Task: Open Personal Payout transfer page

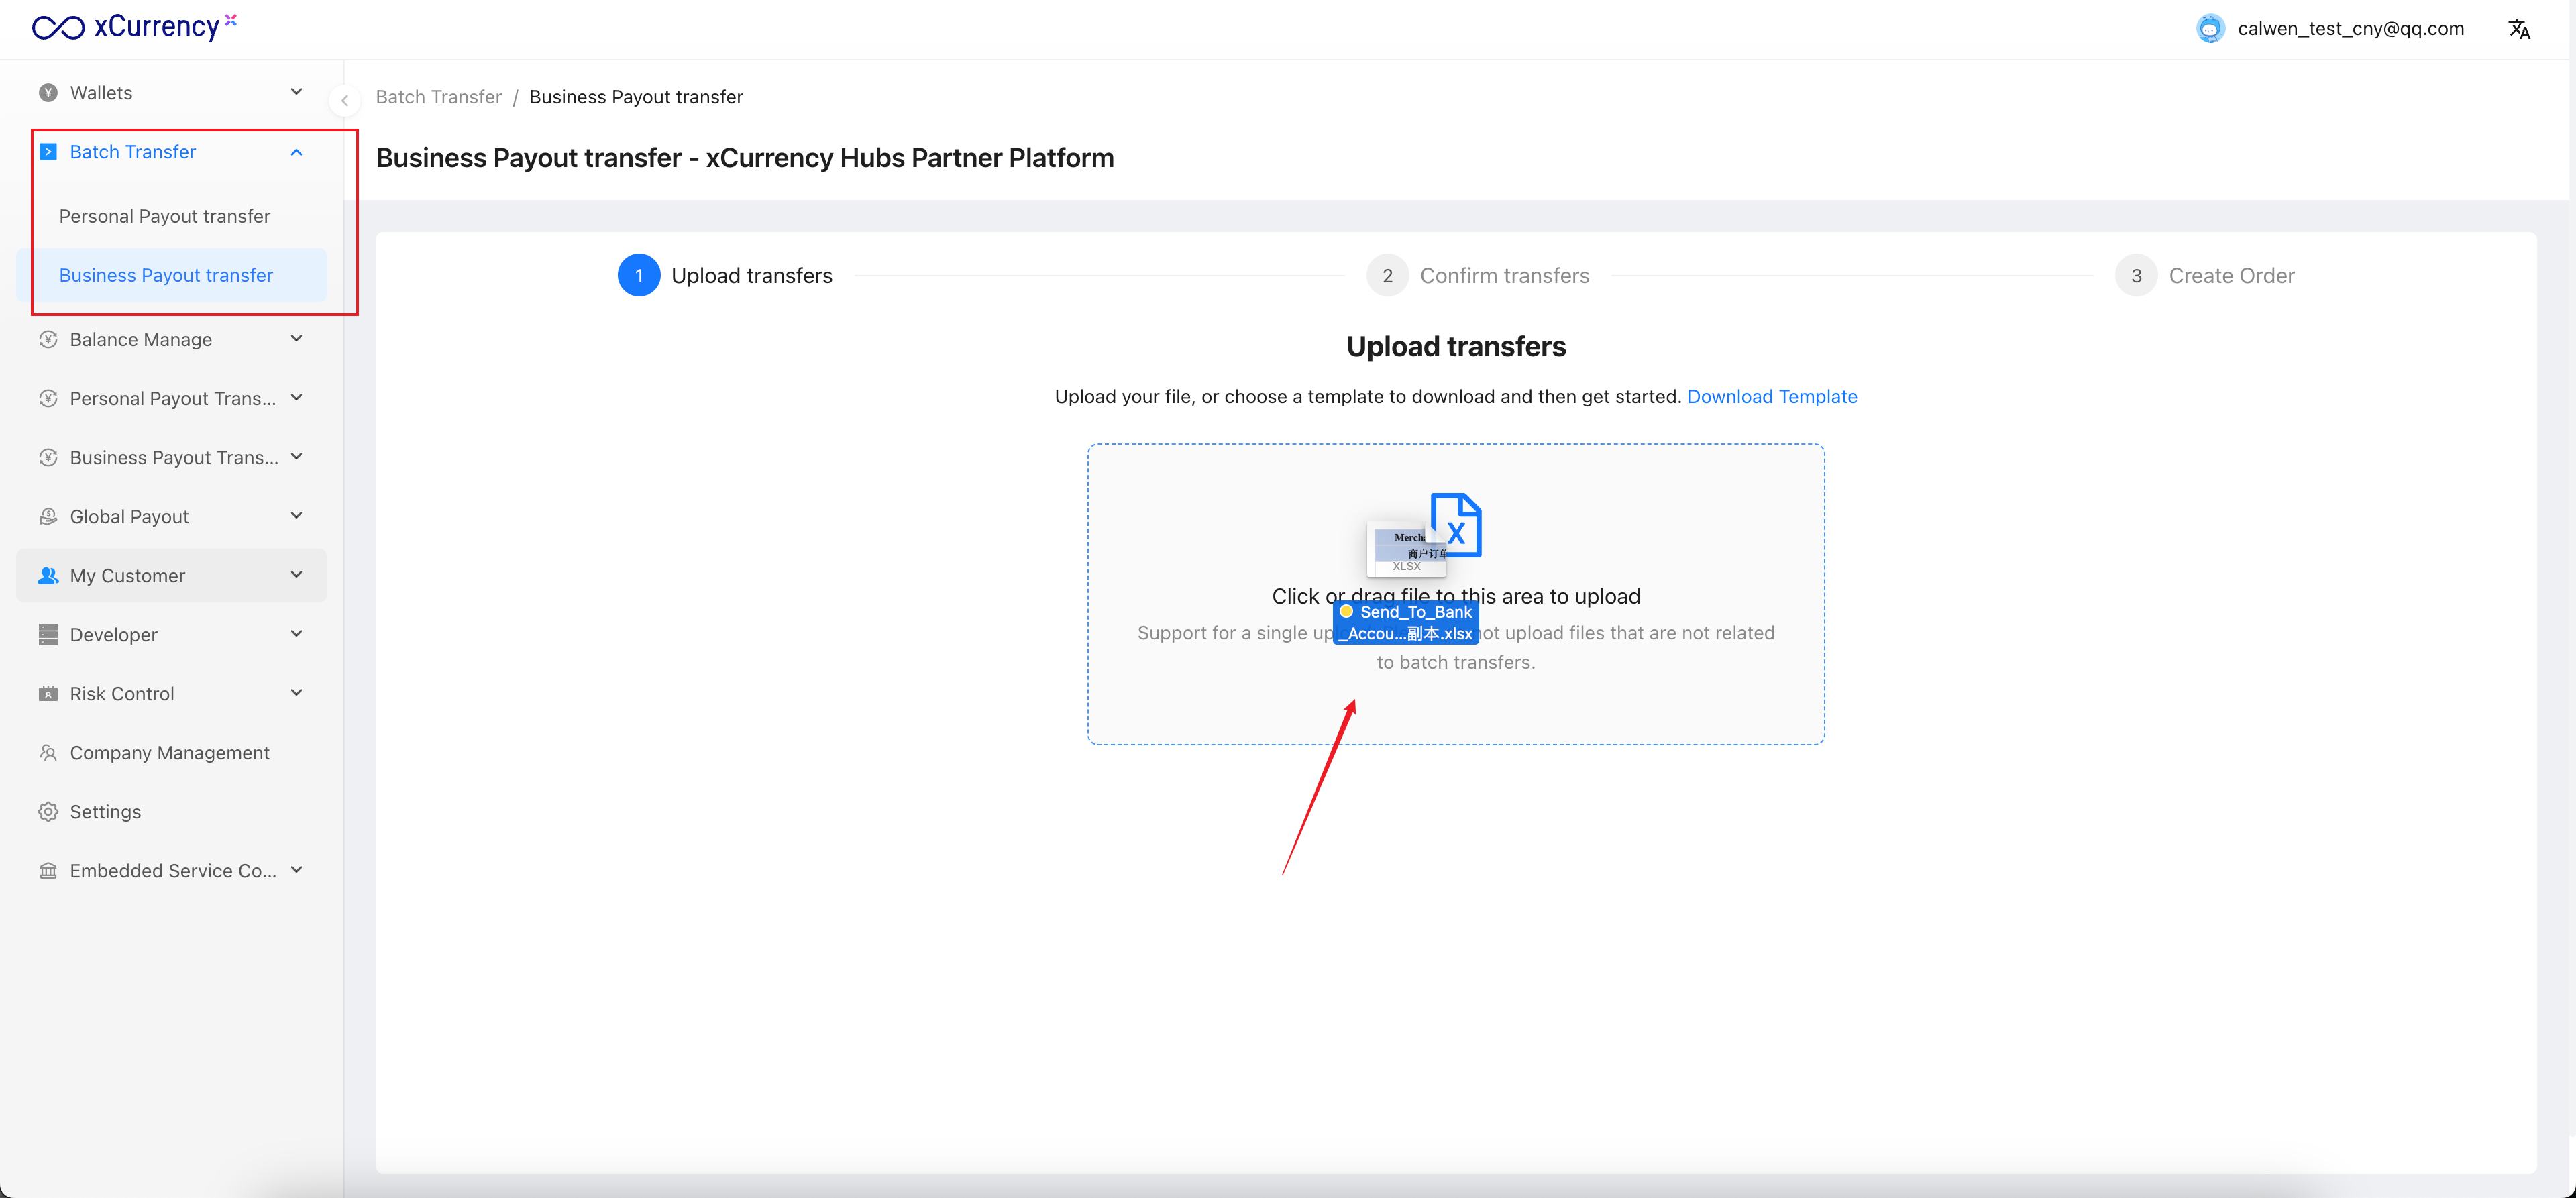Action: (x=164, y=216)
